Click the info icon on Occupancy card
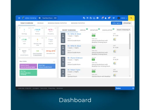 55,28
